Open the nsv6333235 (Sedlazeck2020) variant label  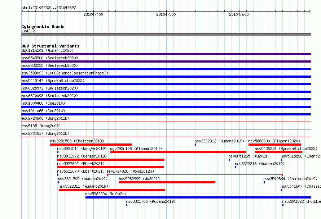click(50, 65)
